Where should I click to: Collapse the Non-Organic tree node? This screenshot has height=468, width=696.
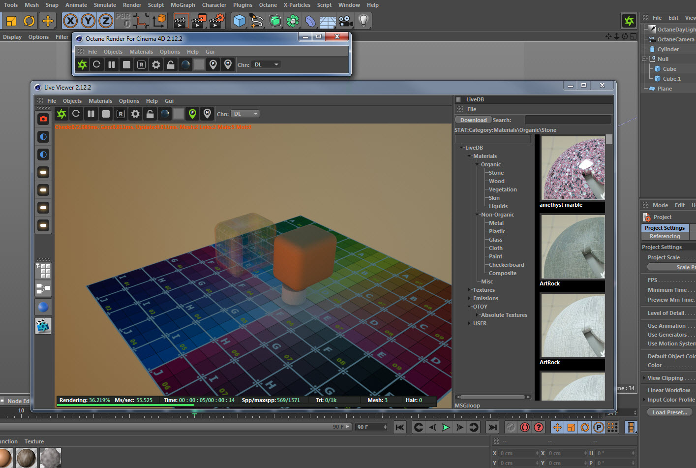pyautogui.click(x=477, y=215)
